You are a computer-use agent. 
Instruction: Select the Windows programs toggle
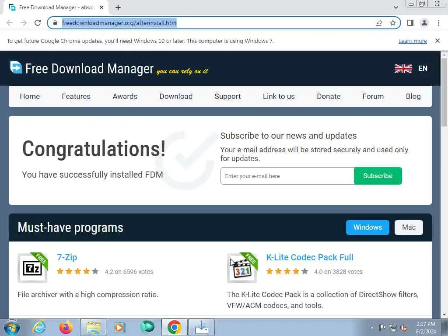tap(367, 227)
